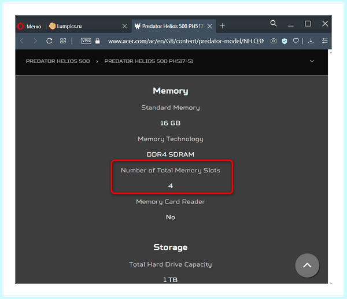Click the 16 GB value
Viewport: 347px width, 299px height.
tap(171, 123)
